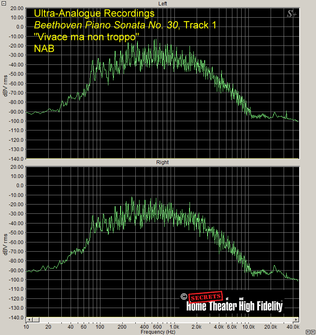The image size is (316, 335).
Task: Click the last plus icon in the bottom-right corner
Action: [313, 332]
